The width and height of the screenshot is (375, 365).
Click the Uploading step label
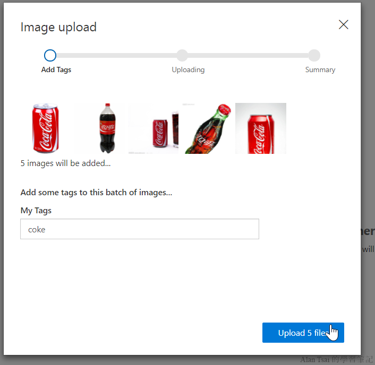pyautogui.click(x=188, y=69)
